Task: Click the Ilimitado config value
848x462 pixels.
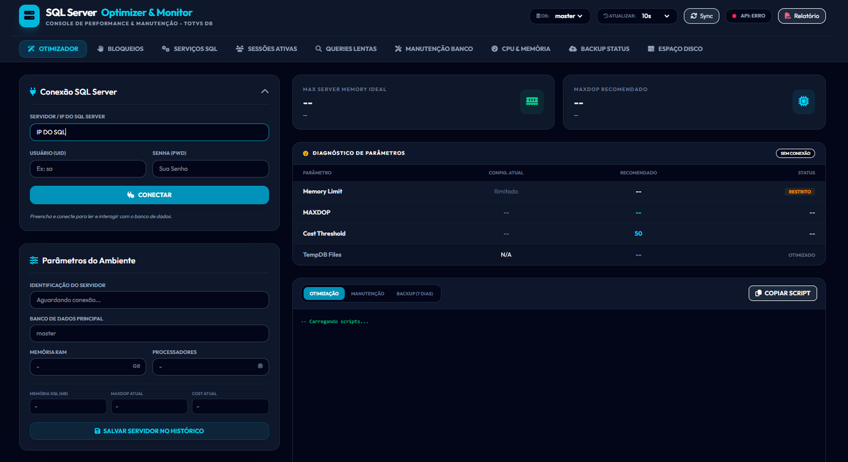Action: coord(506,191)
